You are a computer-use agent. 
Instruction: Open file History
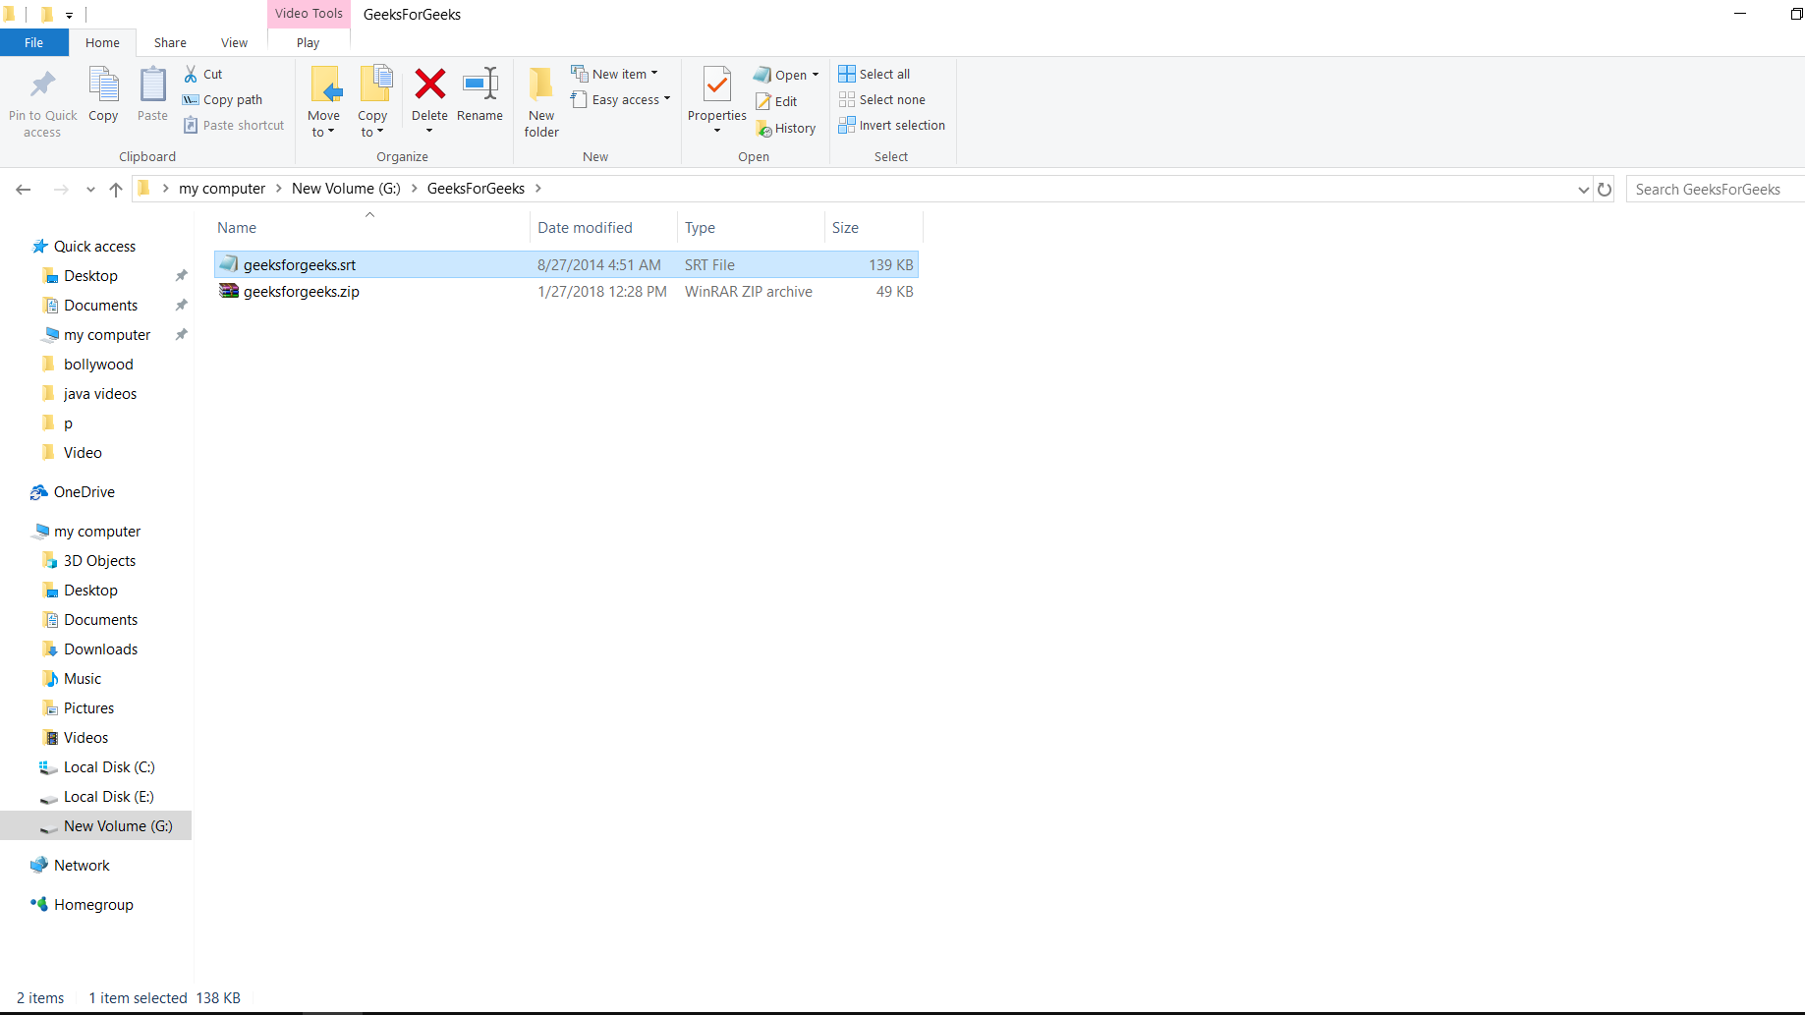click(x=786, y=128)
